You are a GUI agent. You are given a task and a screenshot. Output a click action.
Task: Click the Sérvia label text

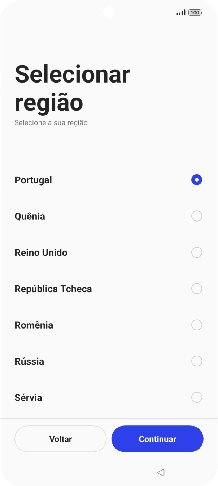pos(28,397)
